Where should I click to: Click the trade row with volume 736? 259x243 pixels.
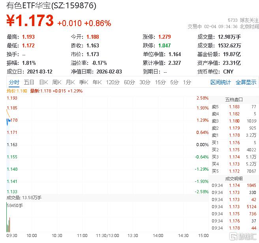click(234, 214)
